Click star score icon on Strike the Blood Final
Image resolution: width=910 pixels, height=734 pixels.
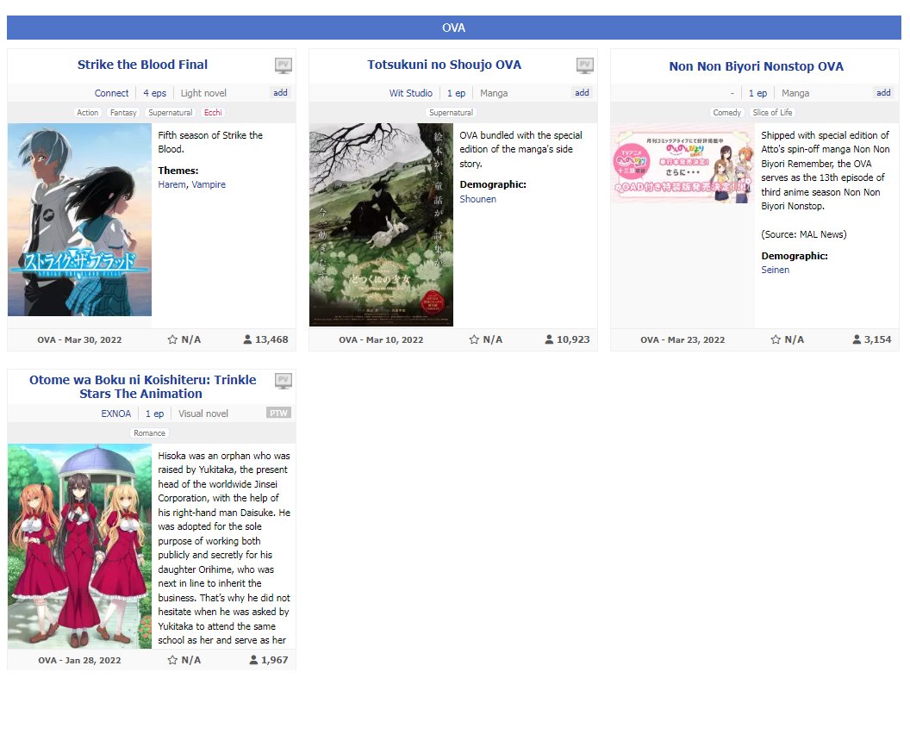click(172, 339)
